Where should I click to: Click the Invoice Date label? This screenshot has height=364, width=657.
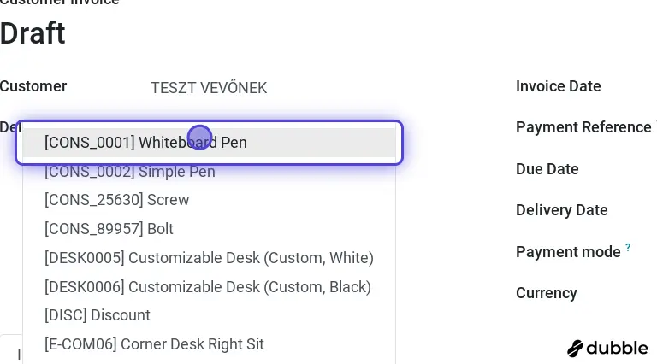[x=559, y=86]
